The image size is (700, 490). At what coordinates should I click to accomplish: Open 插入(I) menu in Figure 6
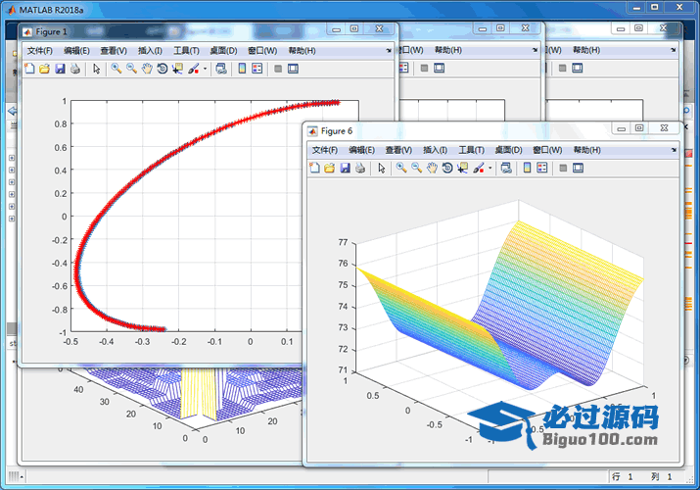[435, 150]
